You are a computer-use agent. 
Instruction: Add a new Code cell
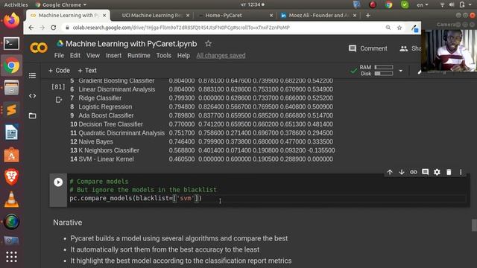click(59, 71)
